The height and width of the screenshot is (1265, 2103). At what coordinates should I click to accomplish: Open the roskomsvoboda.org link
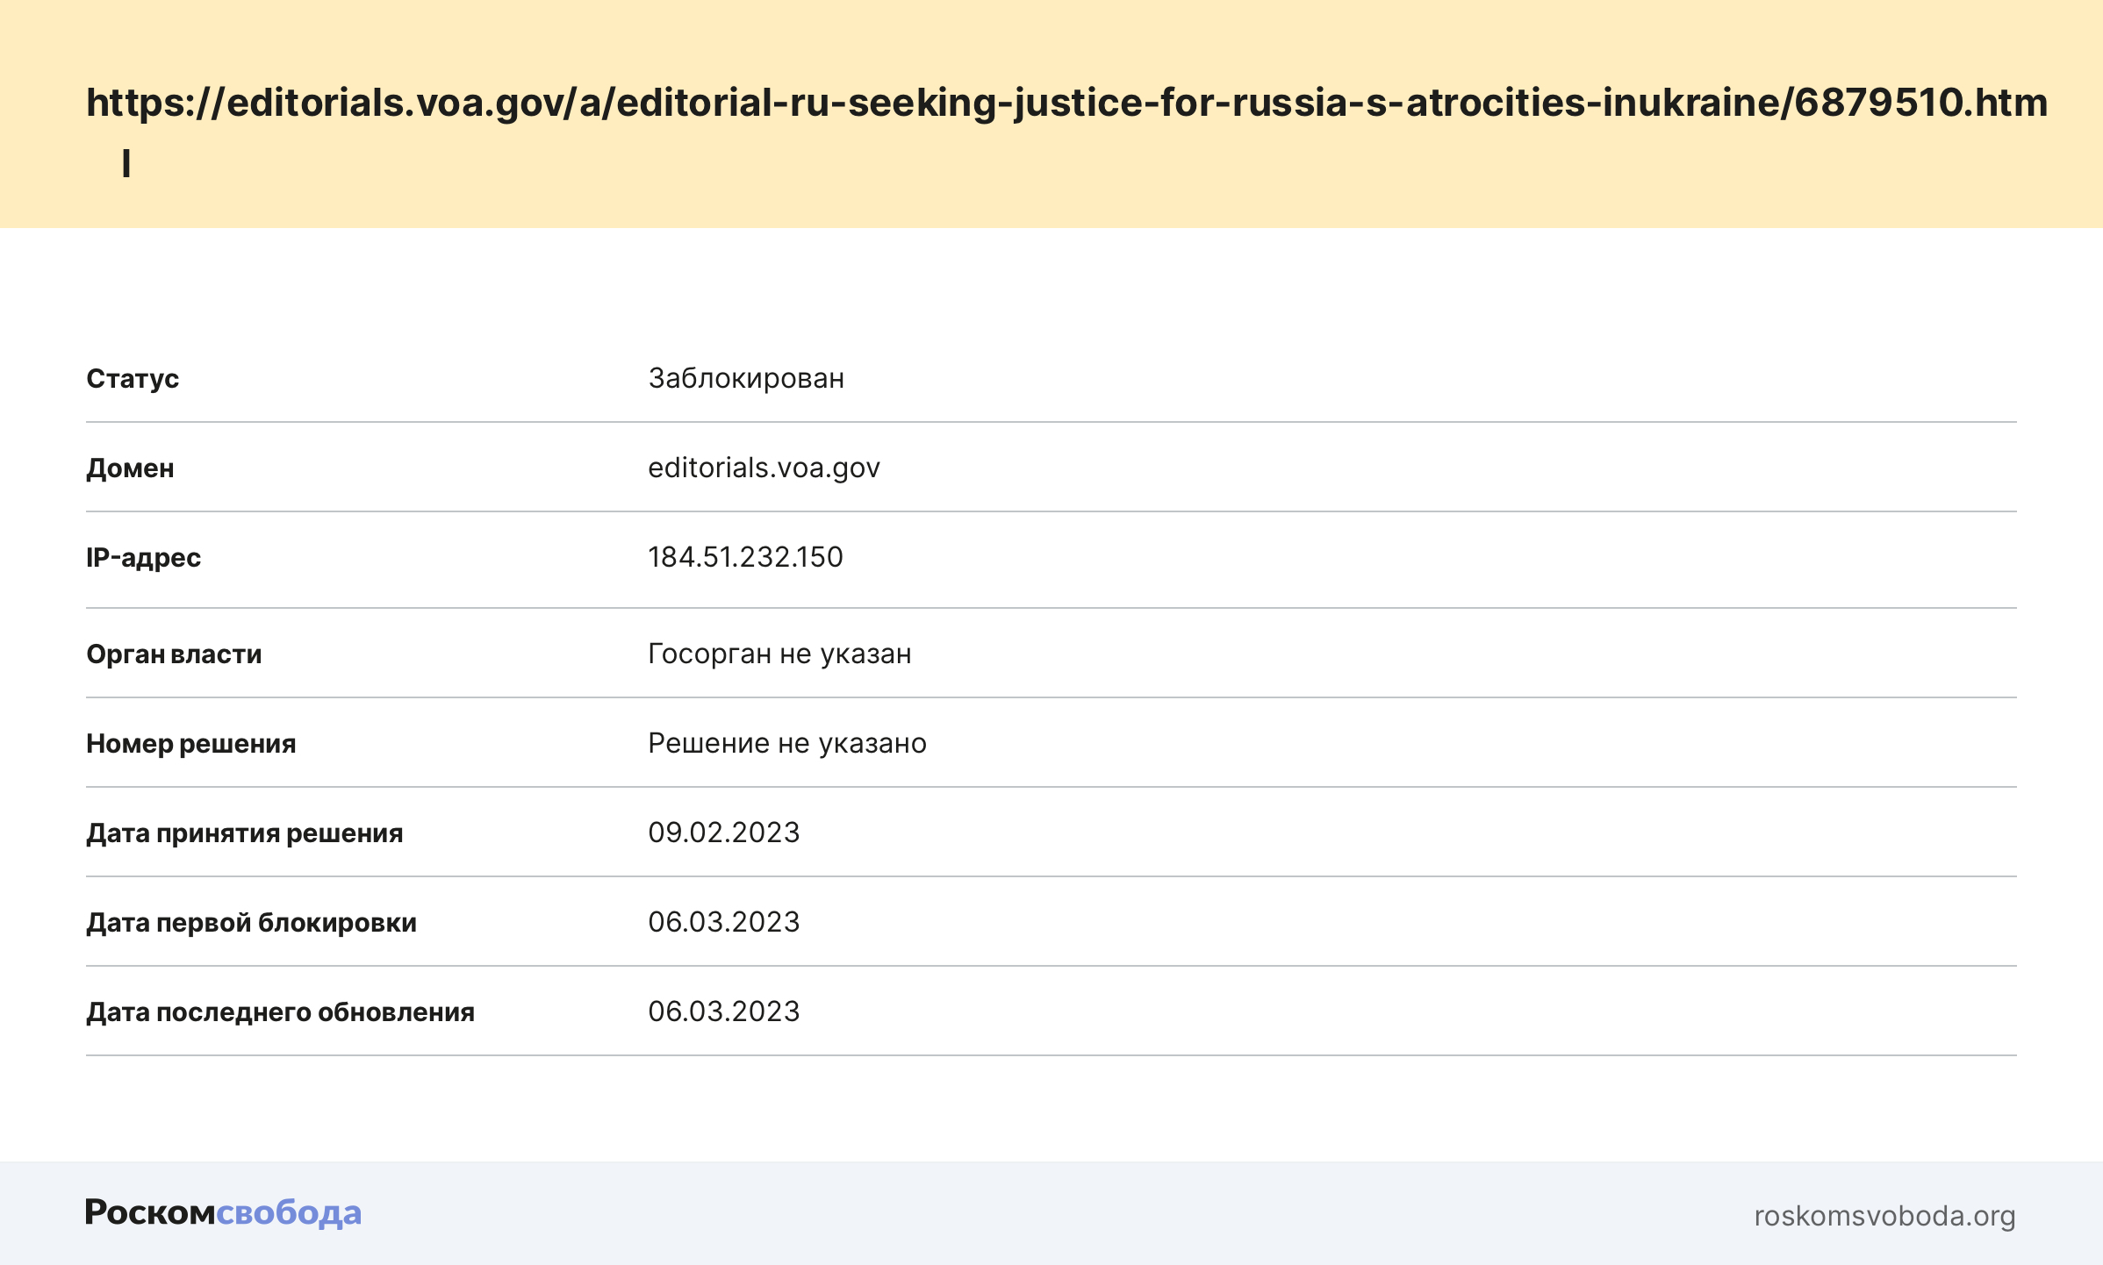click(1884, 1216)
